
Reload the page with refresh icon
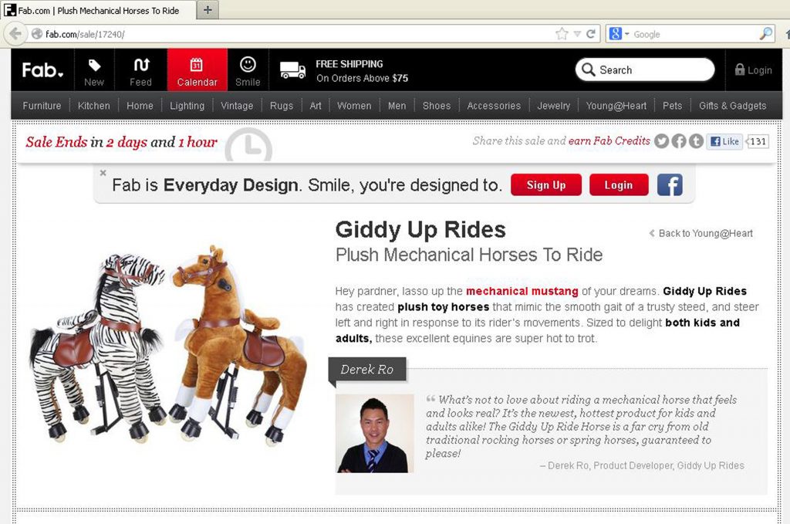590,34
